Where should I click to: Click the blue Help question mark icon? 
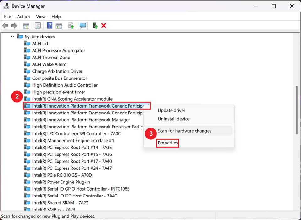point(50,25)
